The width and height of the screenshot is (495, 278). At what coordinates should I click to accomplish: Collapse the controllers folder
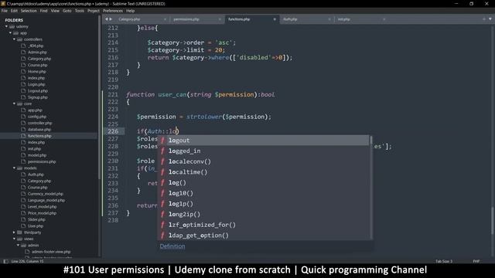[14, 39]
